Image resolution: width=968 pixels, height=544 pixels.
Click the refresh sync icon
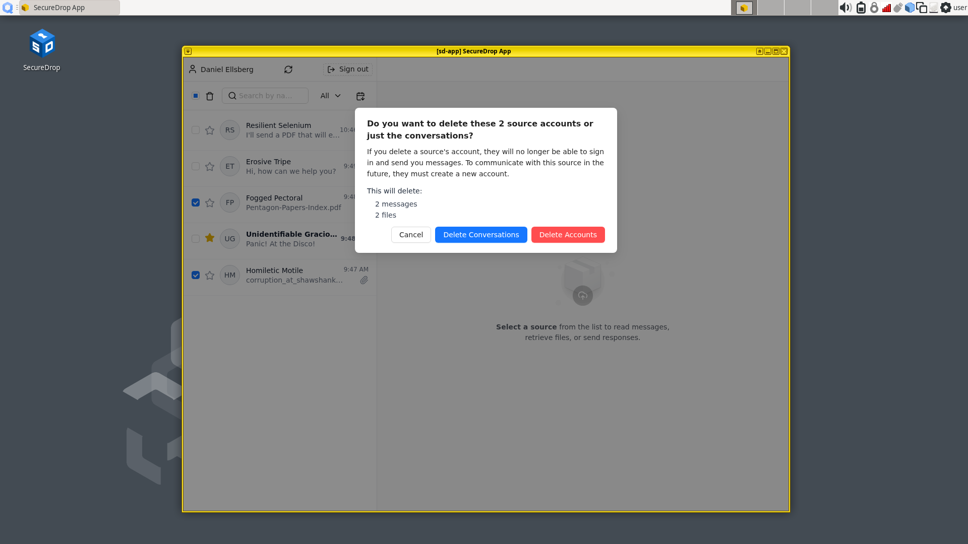[x=288, y=70]
